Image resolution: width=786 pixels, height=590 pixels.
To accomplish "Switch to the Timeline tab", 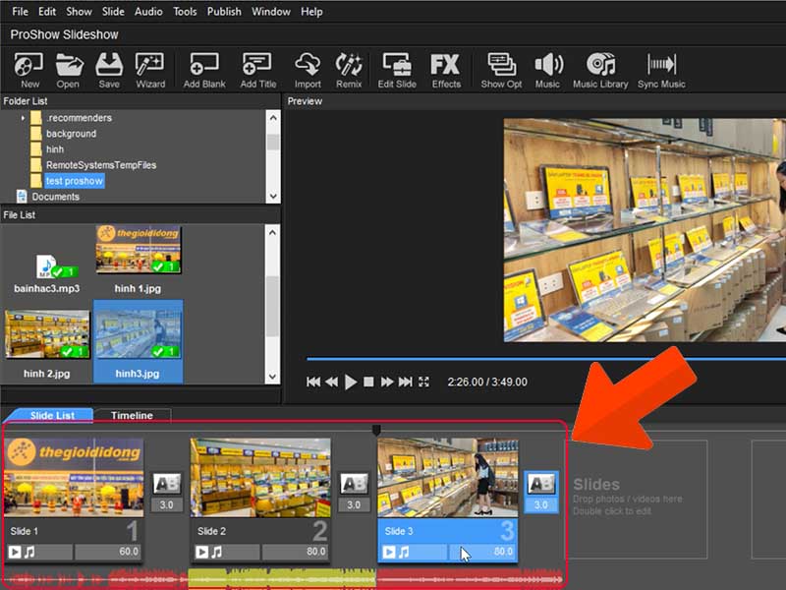I will (x=133, y=415).
